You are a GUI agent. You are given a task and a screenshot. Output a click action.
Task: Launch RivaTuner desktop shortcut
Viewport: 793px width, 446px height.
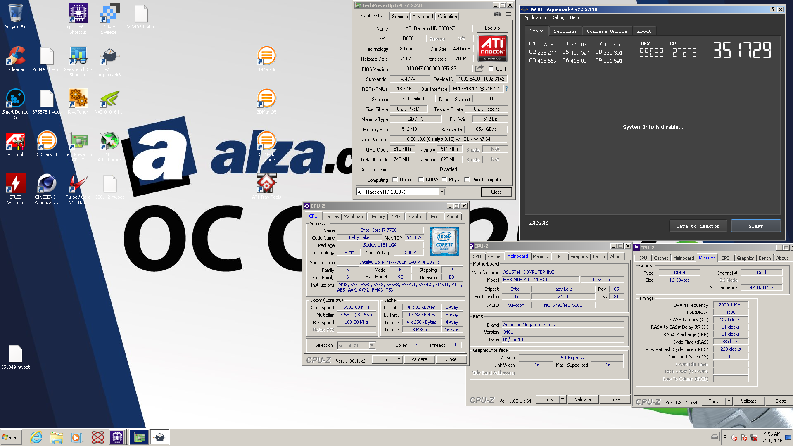(x=78, y=102)
